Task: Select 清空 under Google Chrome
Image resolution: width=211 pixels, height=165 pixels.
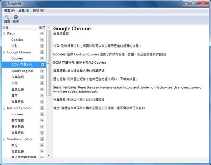Action: pyautogui.click(x=14, y=96)
